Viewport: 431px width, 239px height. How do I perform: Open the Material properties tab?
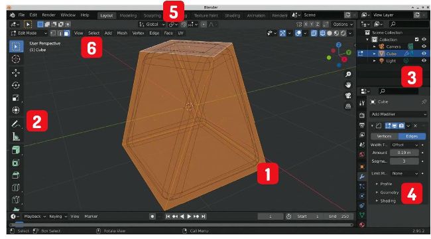(362, 224)
